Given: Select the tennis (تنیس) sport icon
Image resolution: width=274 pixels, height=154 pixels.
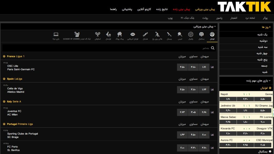Looking at the screenshot, I should [180, 34].
